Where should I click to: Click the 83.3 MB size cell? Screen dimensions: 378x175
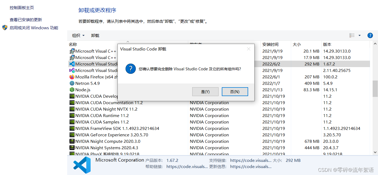pyautogui.click(x=311, y=90)
